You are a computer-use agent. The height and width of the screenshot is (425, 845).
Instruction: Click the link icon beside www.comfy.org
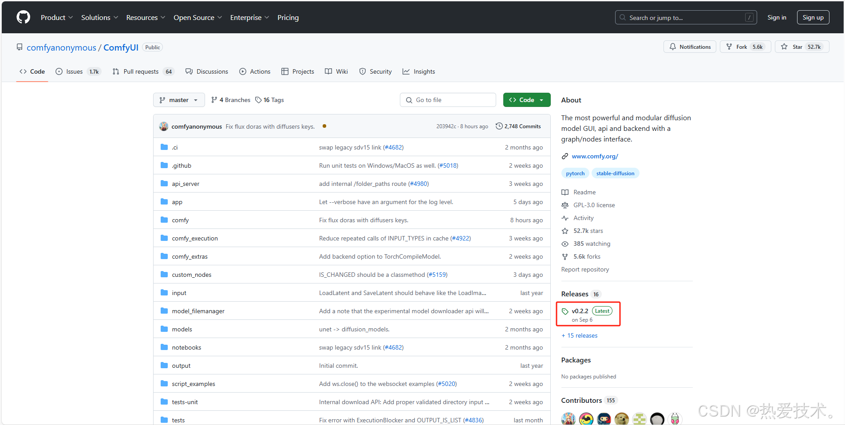(x=565, y=156)
